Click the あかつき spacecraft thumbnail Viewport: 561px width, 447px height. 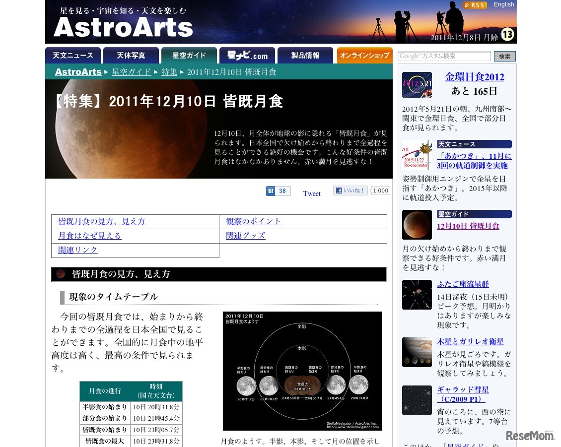click(417, 155)
